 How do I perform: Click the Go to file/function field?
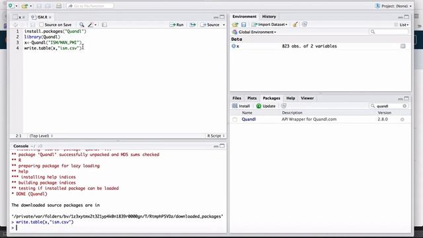pyautogui.click(x=90, y=6)
